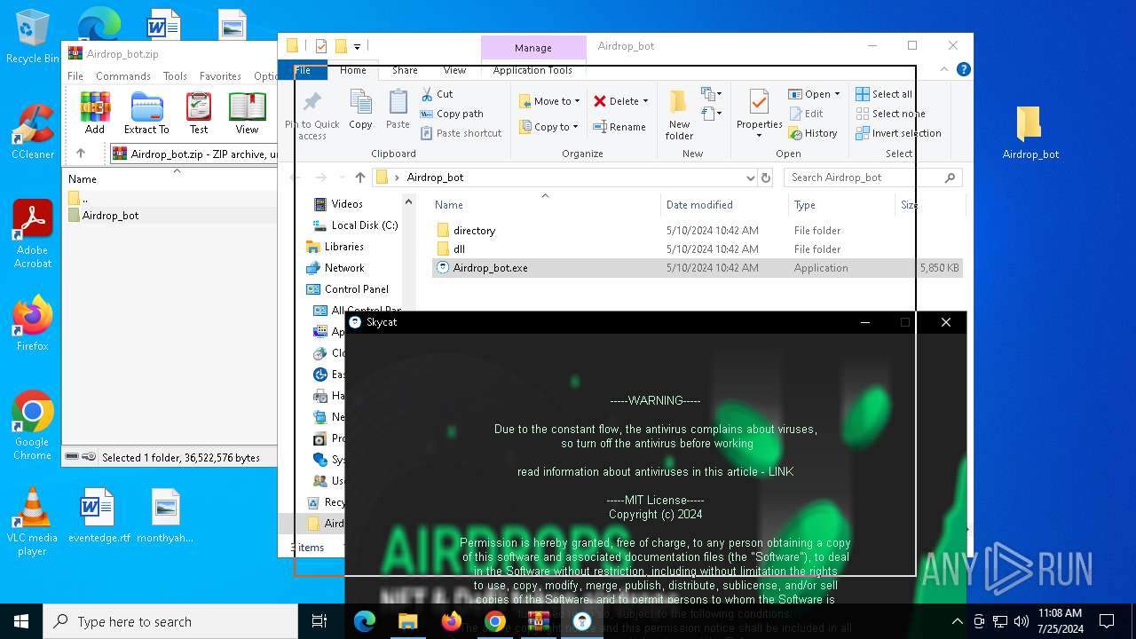
Task: Click the View icon in WinRAR
Action: [247, 113]
